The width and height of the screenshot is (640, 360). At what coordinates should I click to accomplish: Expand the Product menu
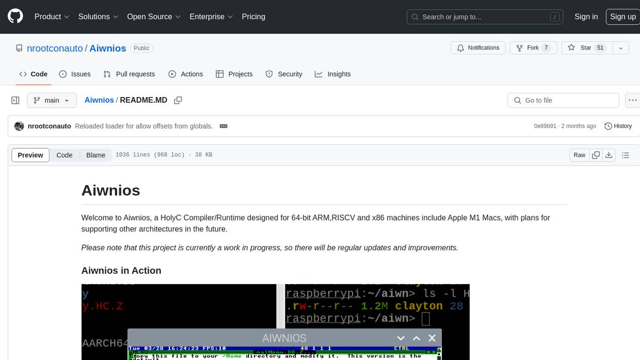tap(52, 16)
